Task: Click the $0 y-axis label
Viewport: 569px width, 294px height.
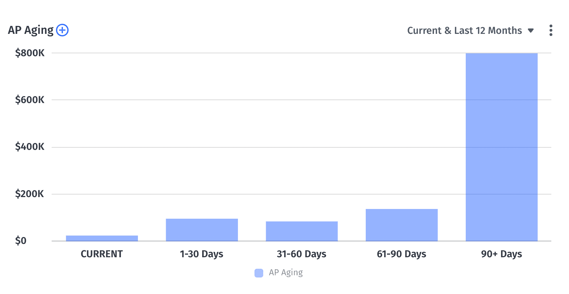Action: [21, 241]
